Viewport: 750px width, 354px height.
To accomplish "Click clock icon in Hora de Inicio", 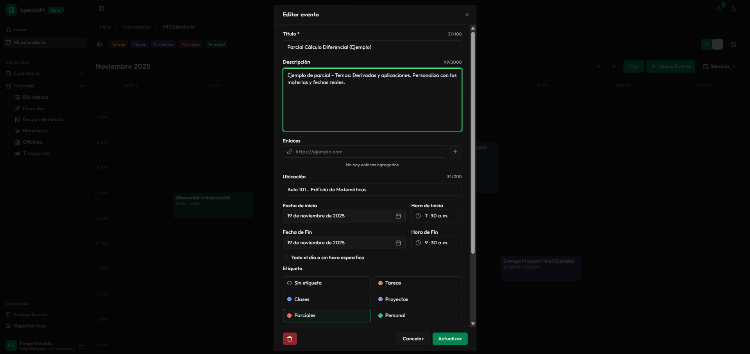I will pyautogui.click(x=418, y=216).
